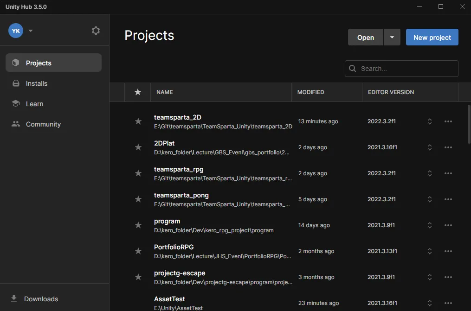Image resolution: width=471 pixels, height=311 pixels.
Task: Click the magnifier icon in the search box
Action: 352,69
